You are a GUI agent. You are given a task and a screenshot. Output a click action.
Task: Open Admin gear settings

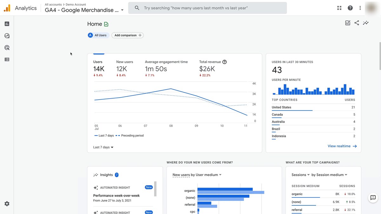(7, 204)
